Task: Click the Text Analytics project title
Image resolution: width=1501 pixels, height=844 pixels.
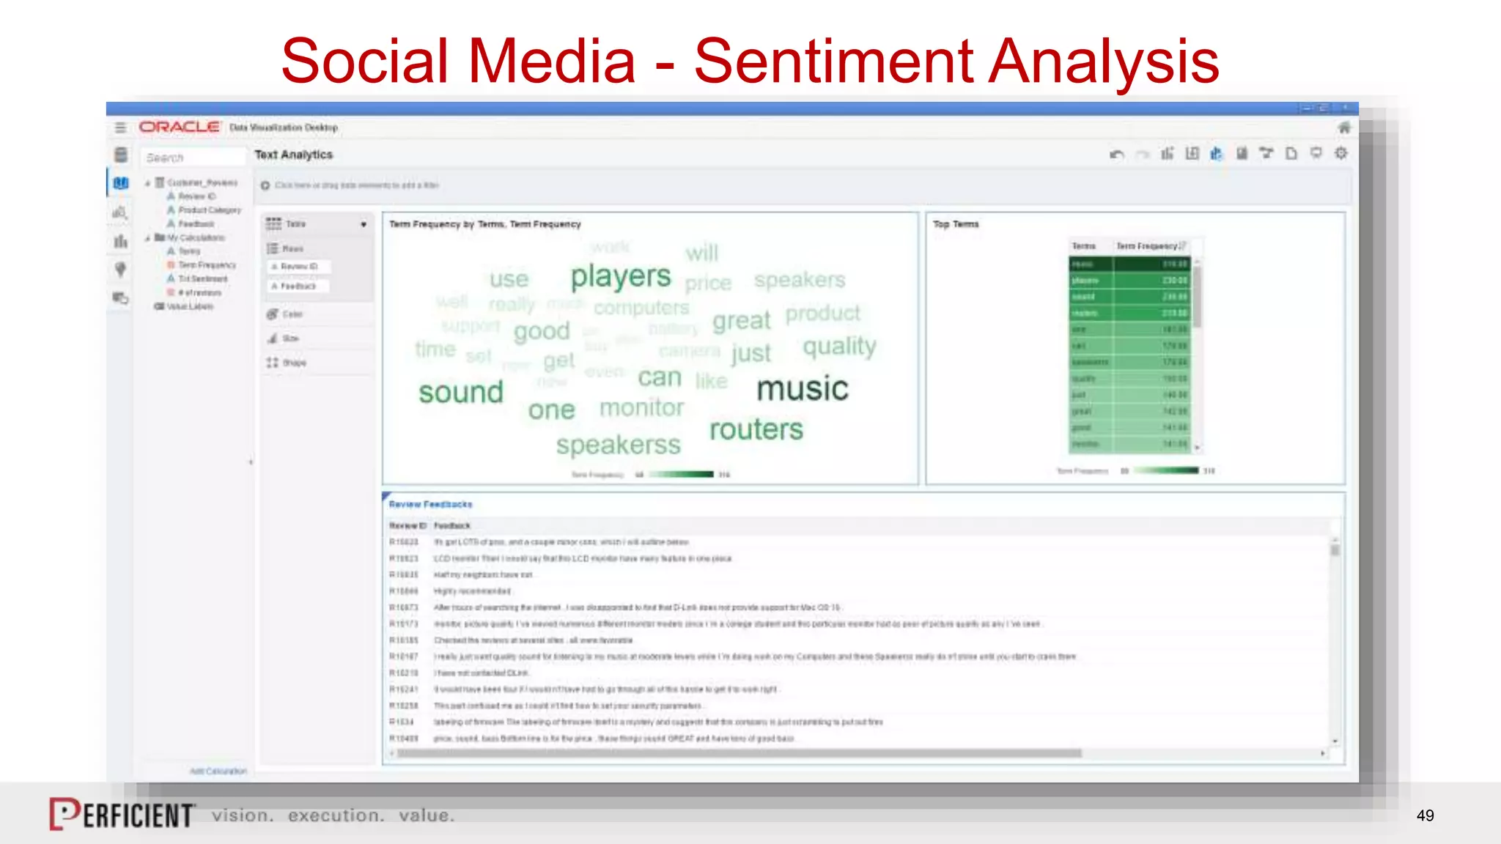Action: 293,155
